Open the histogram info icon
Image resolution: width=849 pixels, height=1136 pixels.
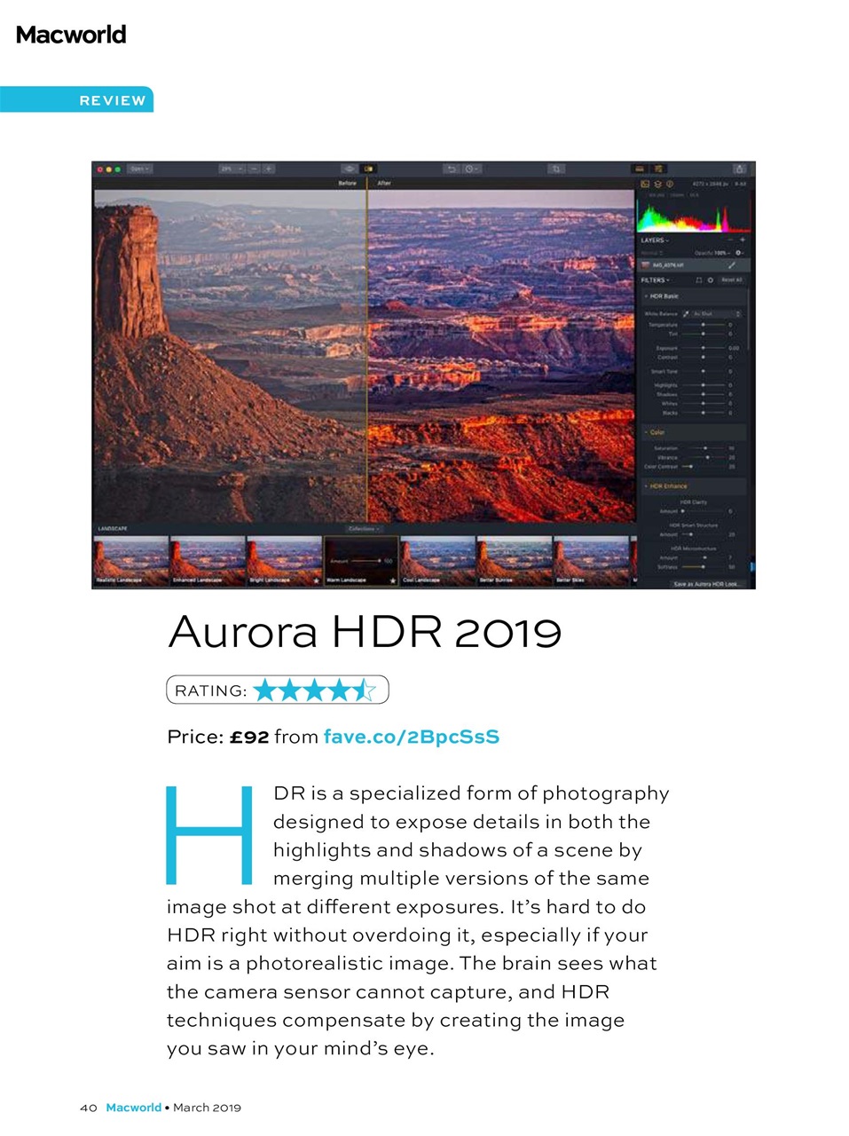point(669,184)
